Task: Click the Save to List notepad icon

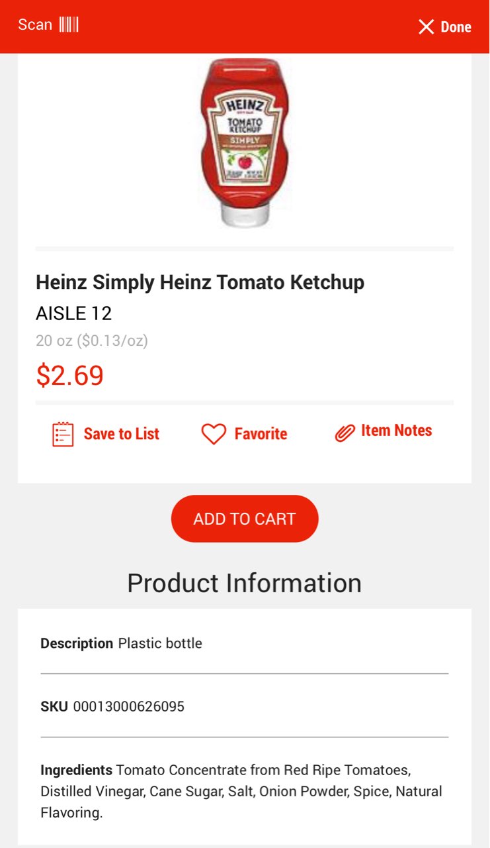Action: (x=63, y=434)
